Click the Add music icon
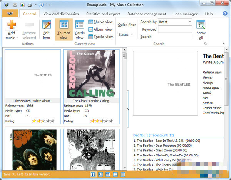231x180 pixels. click(x=12, y=25)
